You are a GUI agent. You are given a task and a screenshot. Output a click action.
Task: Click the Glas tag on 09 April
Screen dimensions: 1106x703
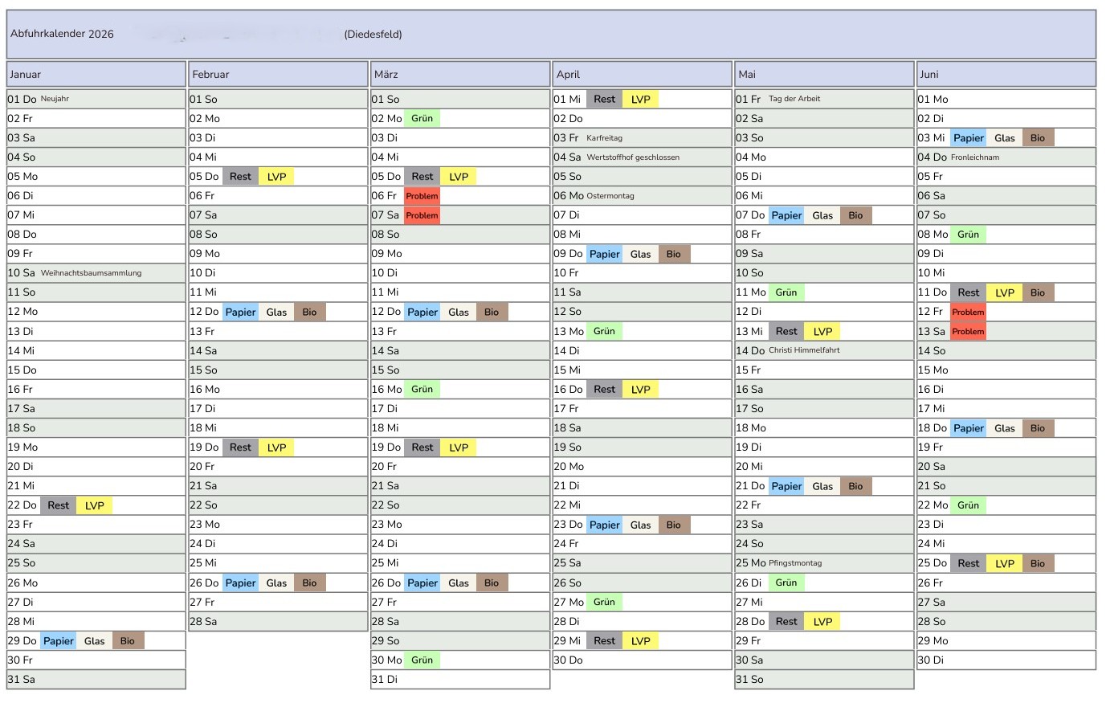coord(640,255)
